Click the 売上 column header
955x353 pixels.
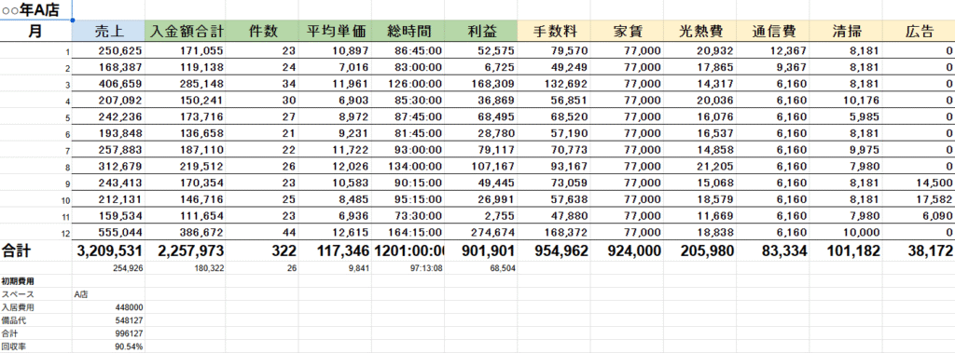pos(108,32)
